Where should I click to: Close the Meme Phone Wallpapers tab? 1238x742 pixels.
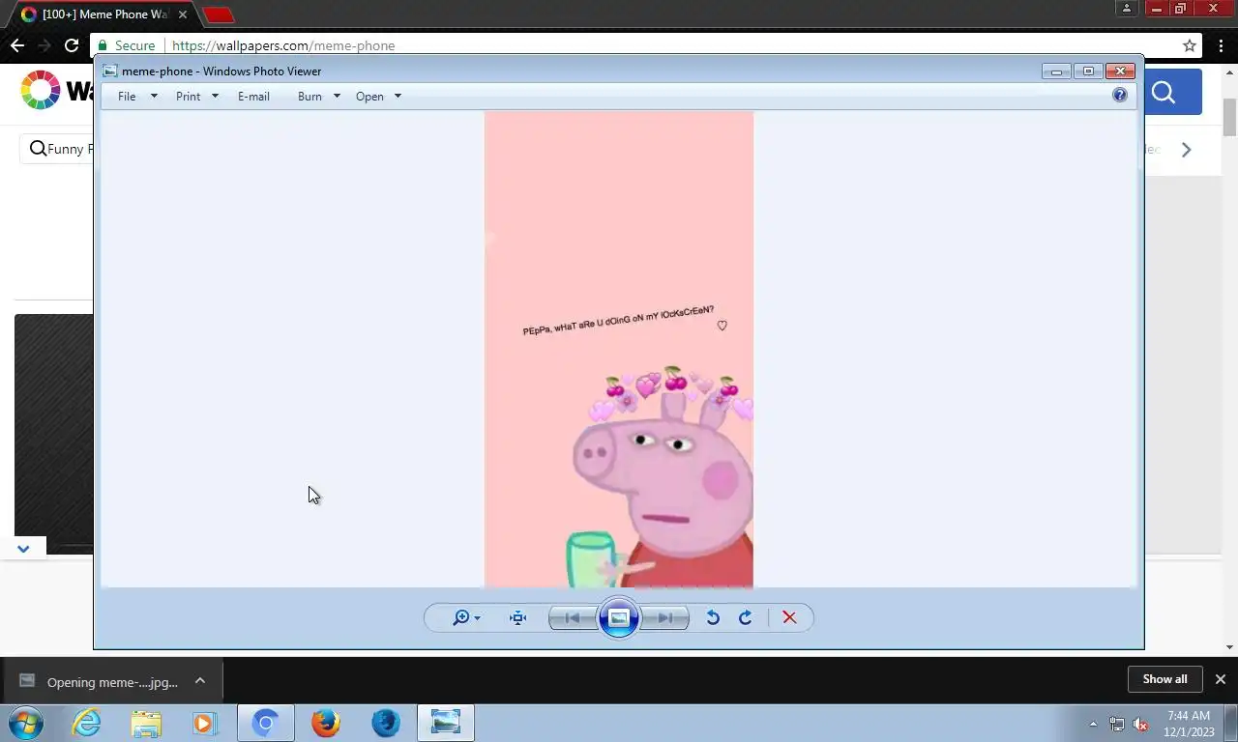click(x=182, y=14)
